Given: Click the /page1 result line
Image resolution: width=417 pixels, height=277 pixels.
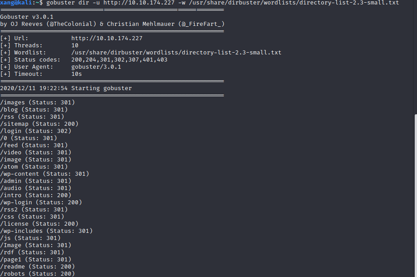Looking at the screenshot, I should [36, 260].
